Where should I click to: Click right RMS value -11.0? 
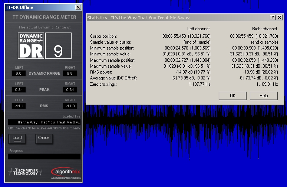coord(70,106)
